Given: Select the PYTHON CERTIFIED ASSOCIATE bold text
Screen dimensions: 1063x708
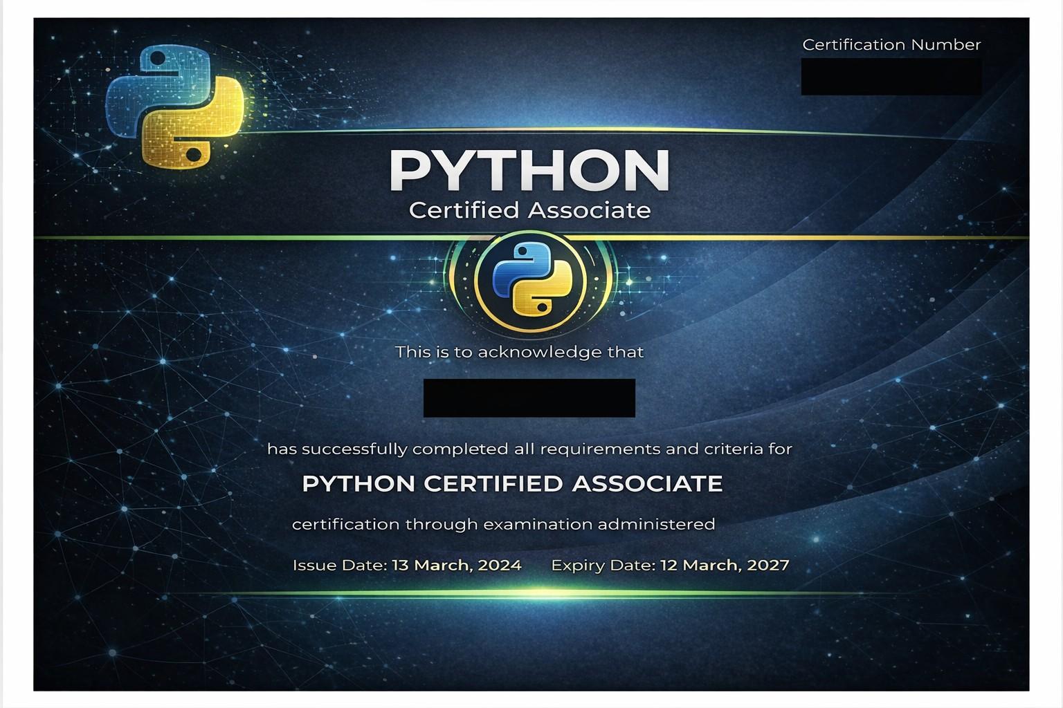Looking at the screenshot, I should click(513, 484).
